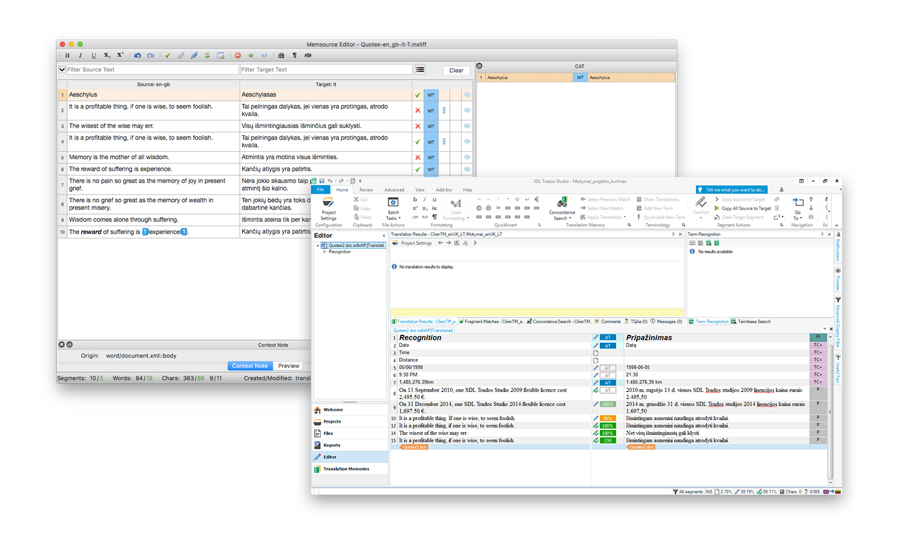Click Preview button in Memsource

click(x=288, y=366)
